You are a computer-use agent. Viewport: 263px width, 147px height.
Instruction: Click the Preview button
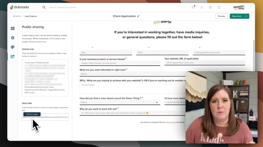(221, 16)
